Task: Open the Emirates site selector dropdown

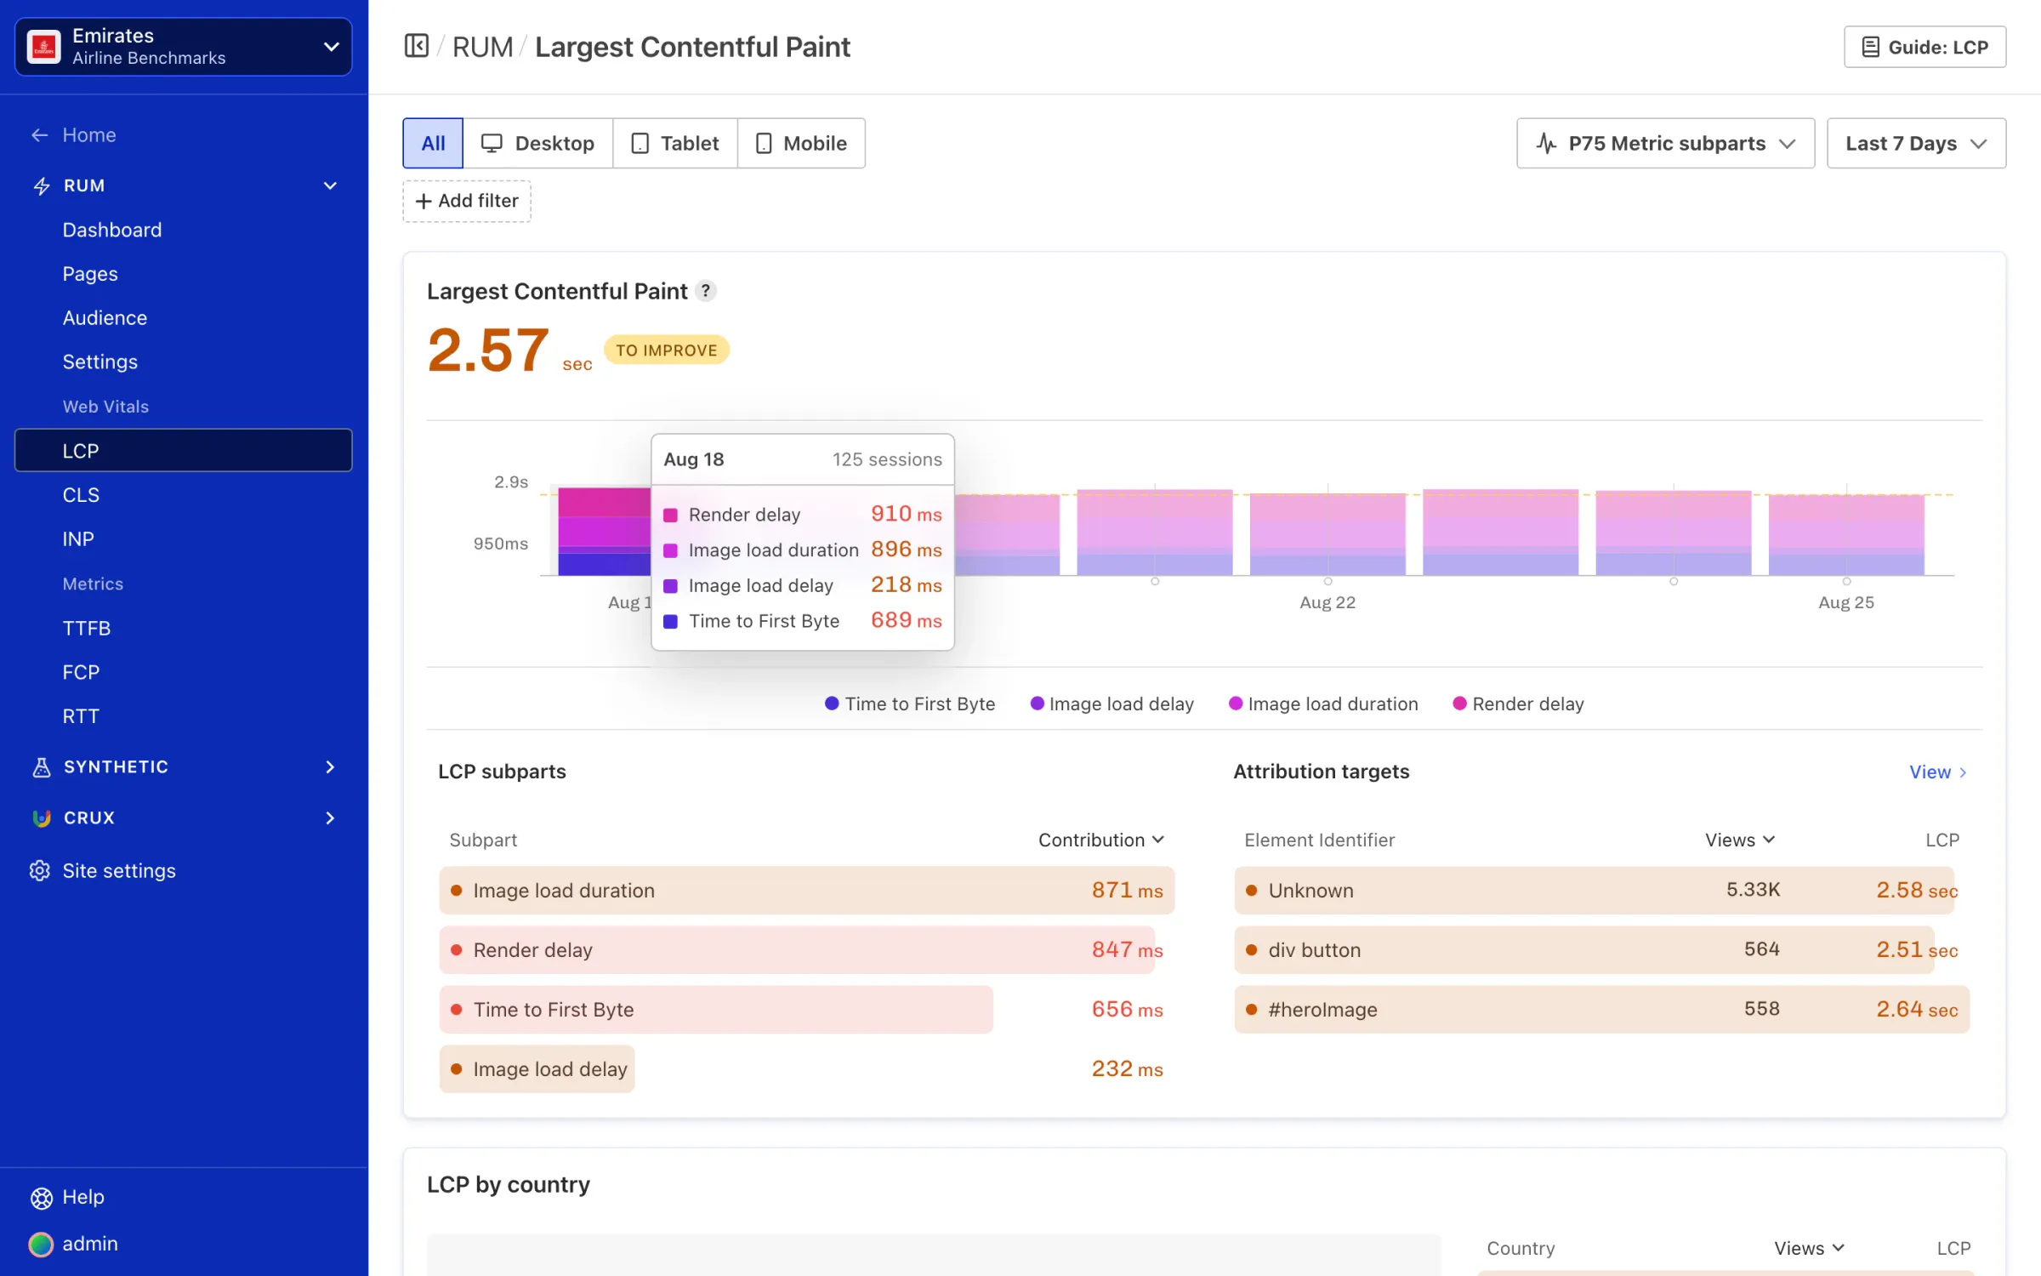Action: (x=184, y=47)
